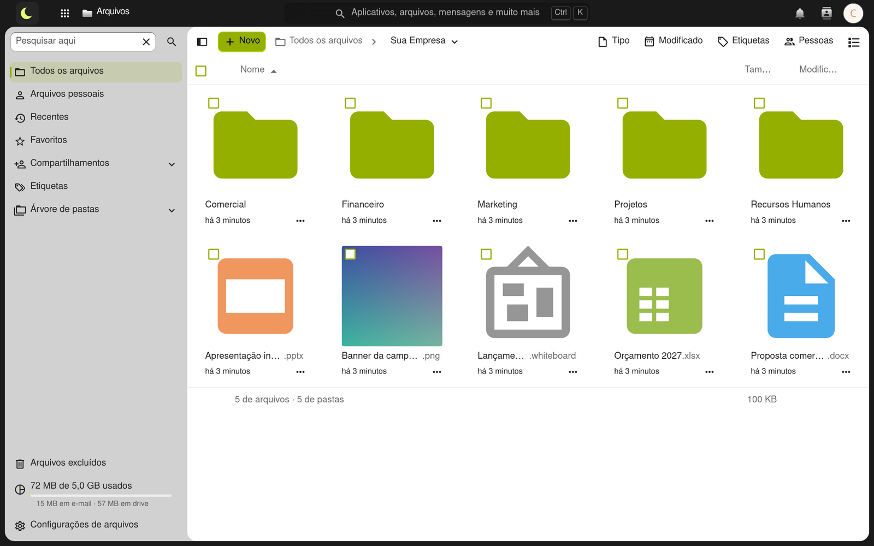Open the contacts icon in top bar

click(x=826, y=13)
